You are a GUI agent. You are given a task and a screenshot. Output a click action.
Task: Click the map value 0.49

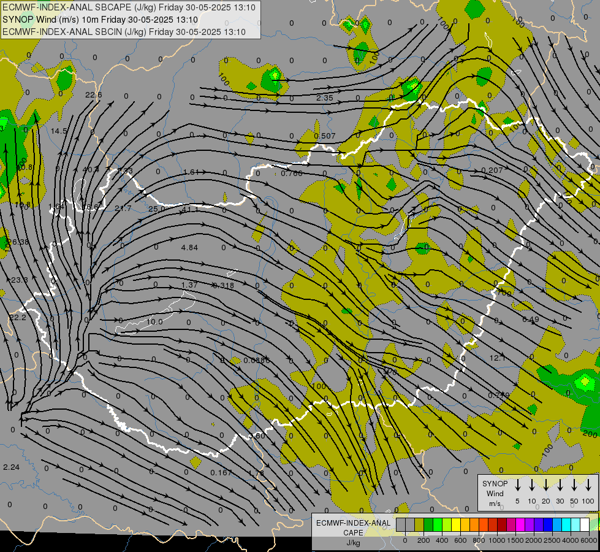531,320
